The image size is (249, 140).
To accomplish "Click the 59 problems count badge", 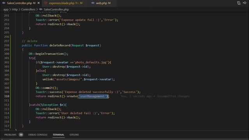I will [21, 135].
